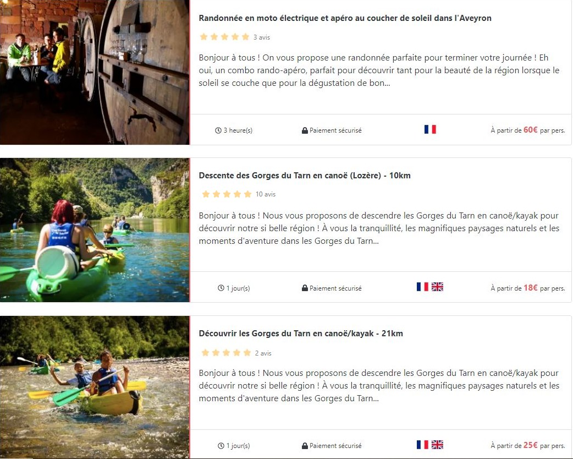Click French flag on 10km canoe listing
Image resolution: width=573 pixels, height=459 pixels.
pyautogui.click(x=422, y=287)
